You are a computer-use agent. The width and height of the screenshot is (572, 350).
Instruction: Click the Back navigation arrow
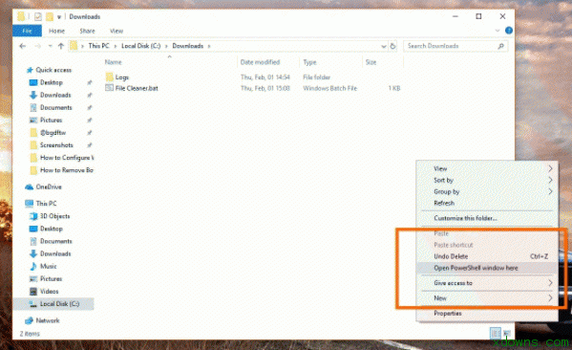tap(23, 46)
